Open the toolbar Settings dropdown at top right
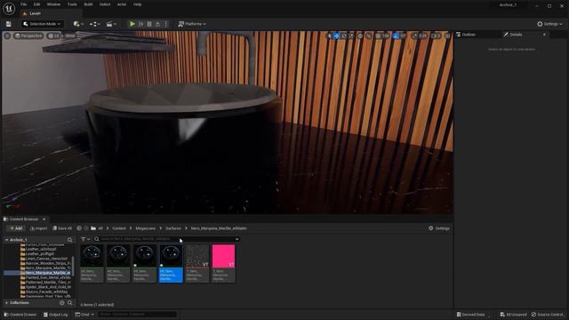Viewport: 569px width, 320px height. click(549, 24)
